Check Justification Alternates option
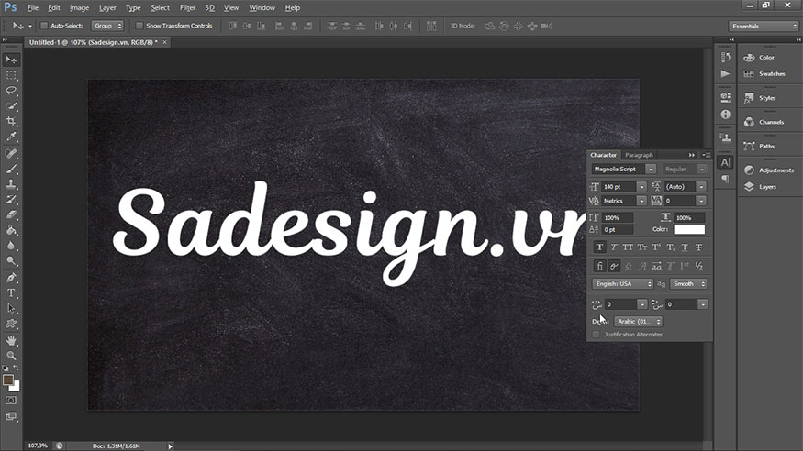The width and height of the screenshot is (803, 451). 596,335
